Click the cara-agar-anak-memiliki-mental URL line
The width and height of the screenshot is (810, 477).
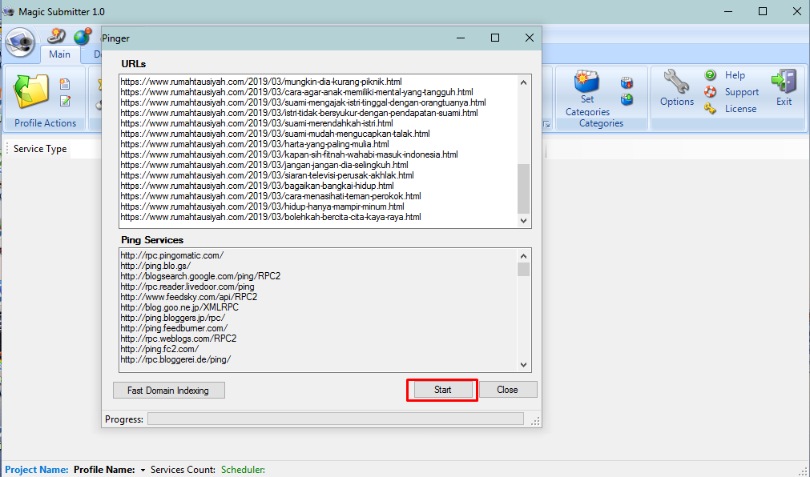296,92
